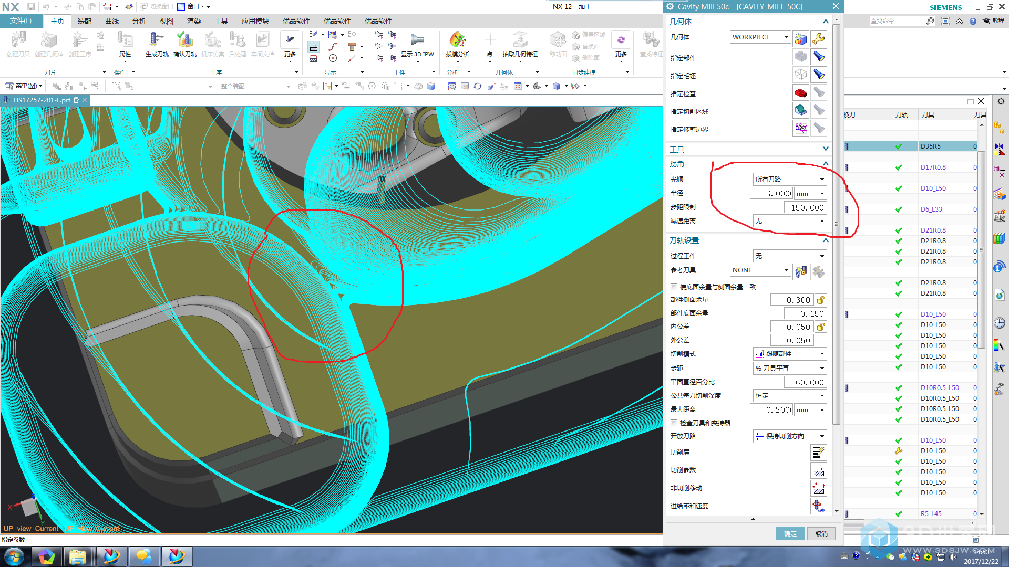Check 检查刀具和夹持器 checkbox
1009x567 pixels.
pyautogui.click(x=674, y=423)
